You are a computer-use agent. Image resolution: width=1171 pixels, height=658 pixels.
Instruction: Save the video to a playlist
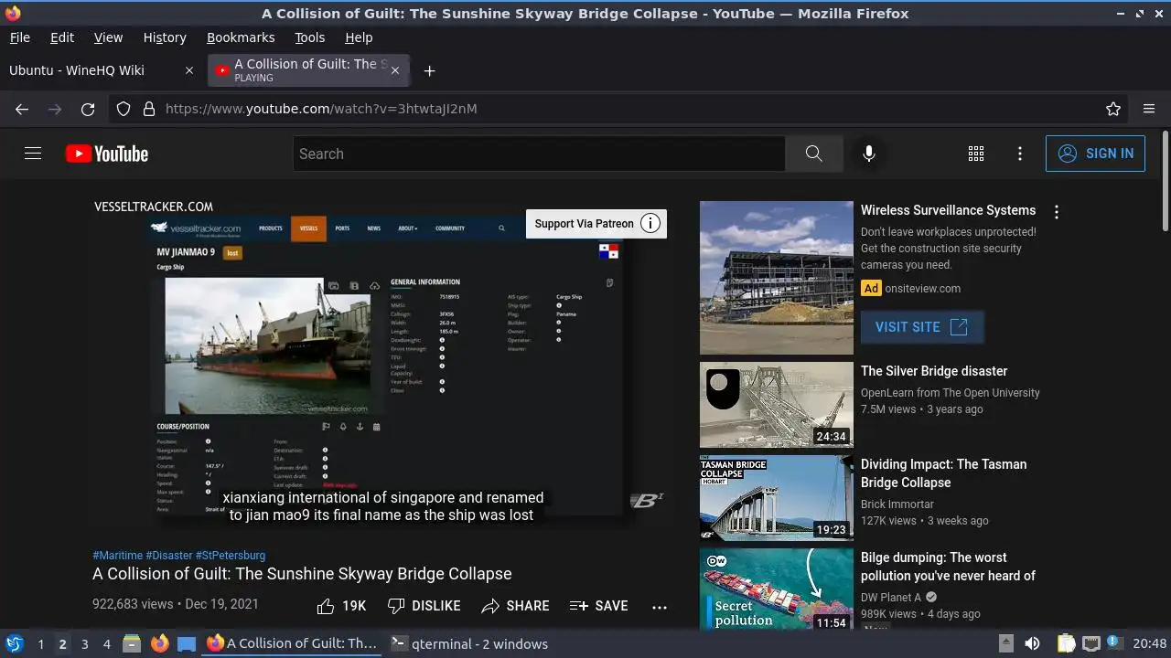tap(598, 606)
